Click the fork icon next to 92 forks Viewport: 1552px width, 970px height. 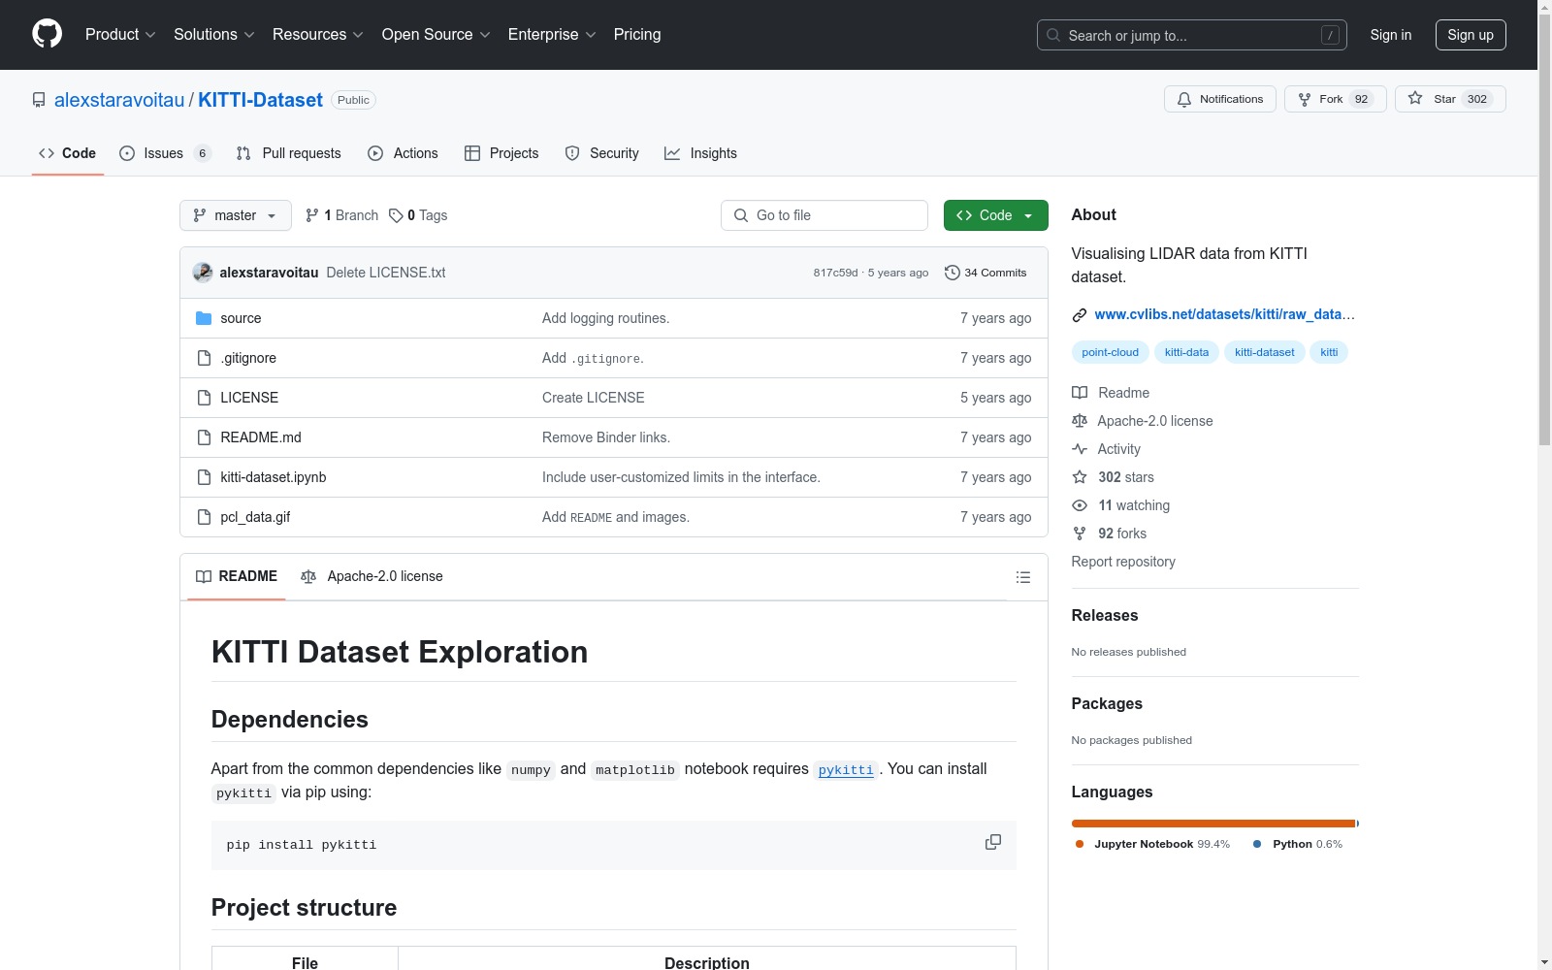tap(1080, 533)
